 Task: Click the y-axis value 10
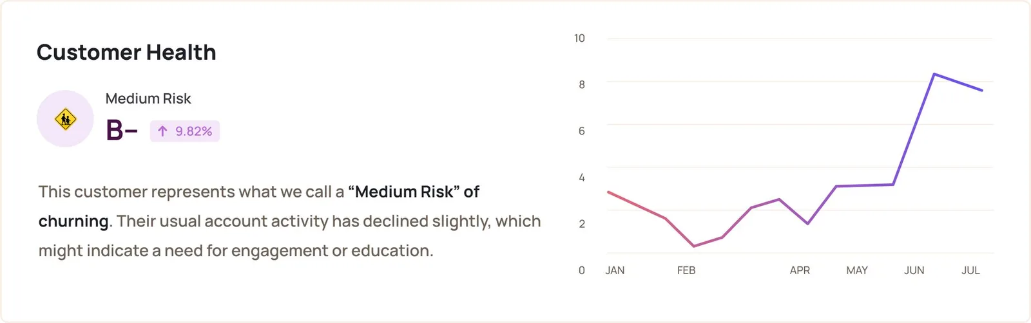[x=579, y=38]
